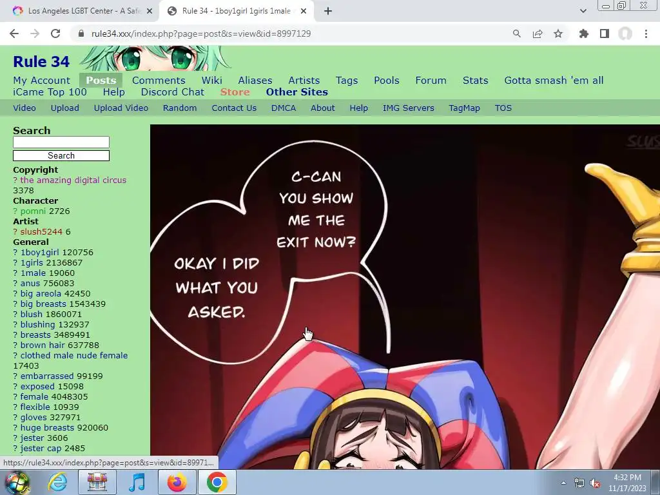Click the question mark beside gloves tag
The height and width of the screenshot is (495, 660).
15,418
